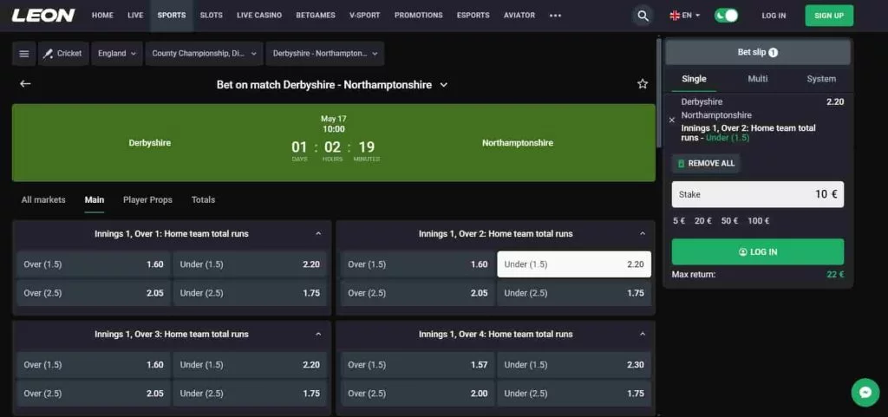
Task: Go to HOME menu
Action: (102, 16)
